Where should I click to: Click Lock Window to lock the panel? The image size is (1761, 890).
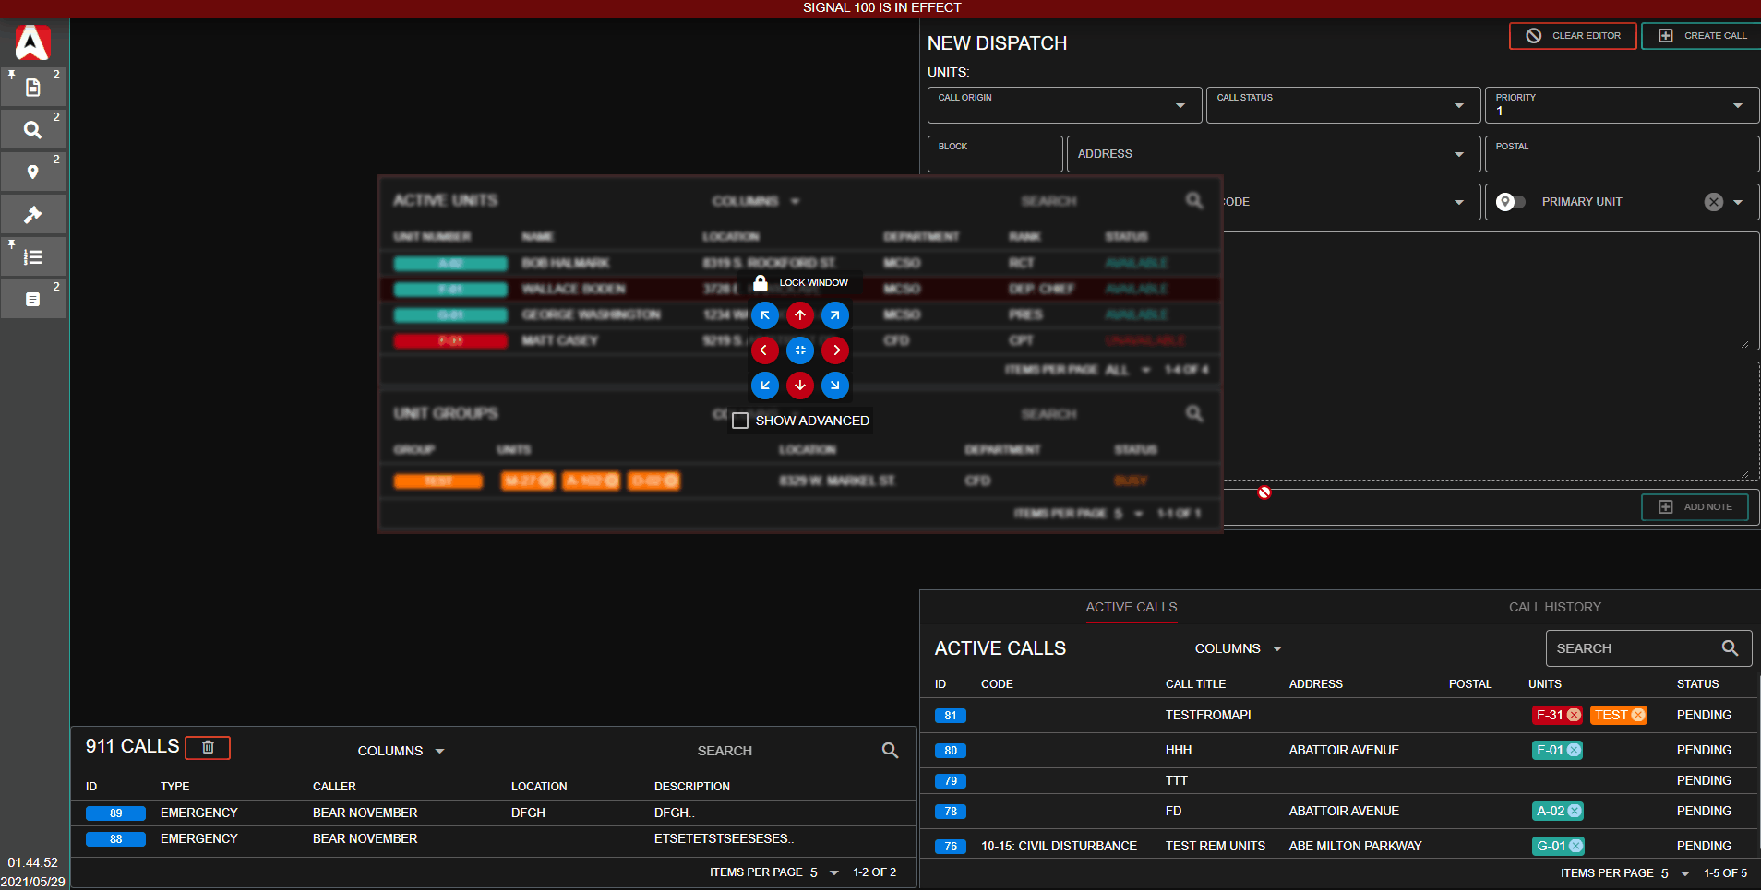point(800,283)
